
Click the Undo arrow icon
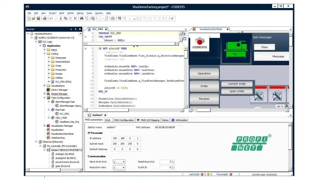51,18
